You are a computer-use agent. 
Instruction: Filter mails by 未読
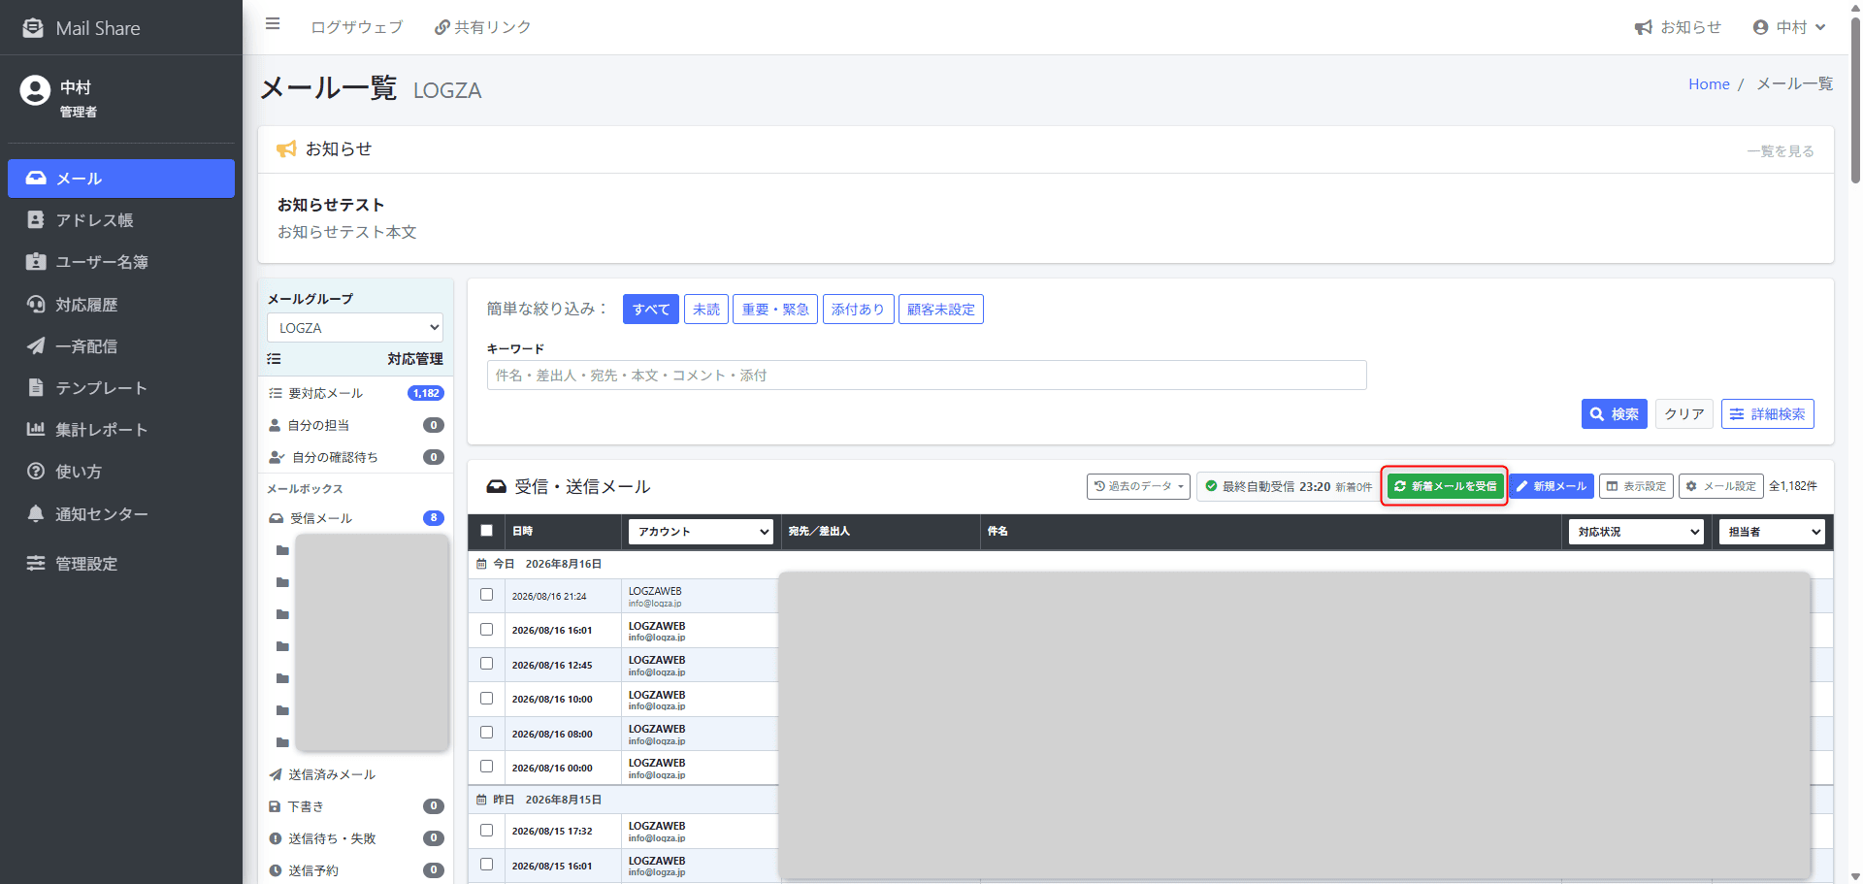click(x=706, y=310)
